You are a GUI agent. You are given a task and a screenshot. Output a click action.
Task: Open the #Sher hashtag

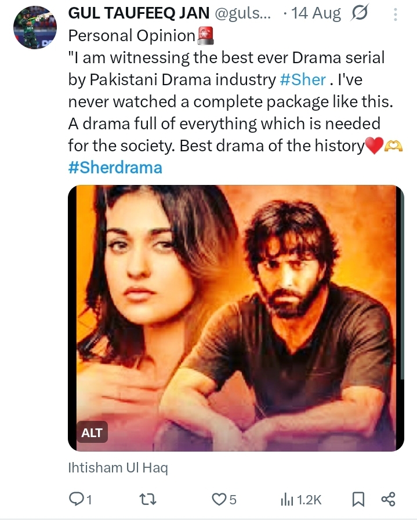pyautogui.click(x=302, y=79)
